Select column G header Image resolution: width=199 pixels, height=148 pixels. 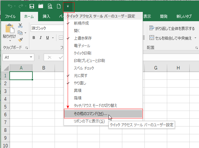click(x=156, y=68)
